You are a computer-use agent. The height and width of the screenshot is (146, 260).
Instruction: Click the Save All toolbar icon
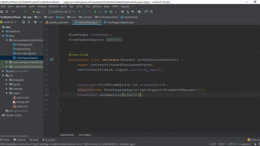coord(2,12)
